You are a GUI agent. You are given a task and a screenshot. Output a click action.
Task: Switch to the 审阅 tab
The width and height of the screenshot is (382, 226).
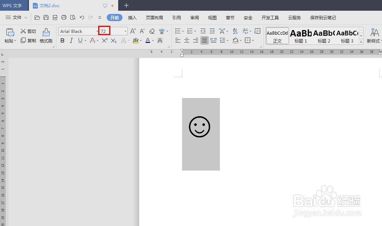[x=195, y=18]
